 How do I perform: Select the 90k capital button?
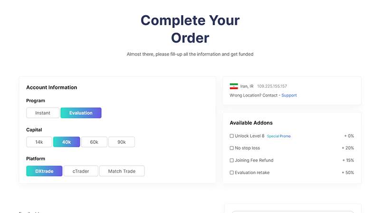122,142
